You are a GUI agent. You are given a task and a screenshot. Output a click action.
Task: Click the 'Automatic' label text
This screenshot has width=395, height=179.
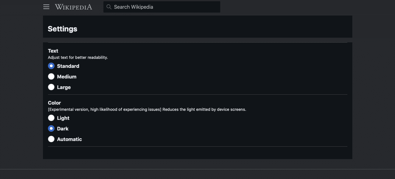coord(69,139)
